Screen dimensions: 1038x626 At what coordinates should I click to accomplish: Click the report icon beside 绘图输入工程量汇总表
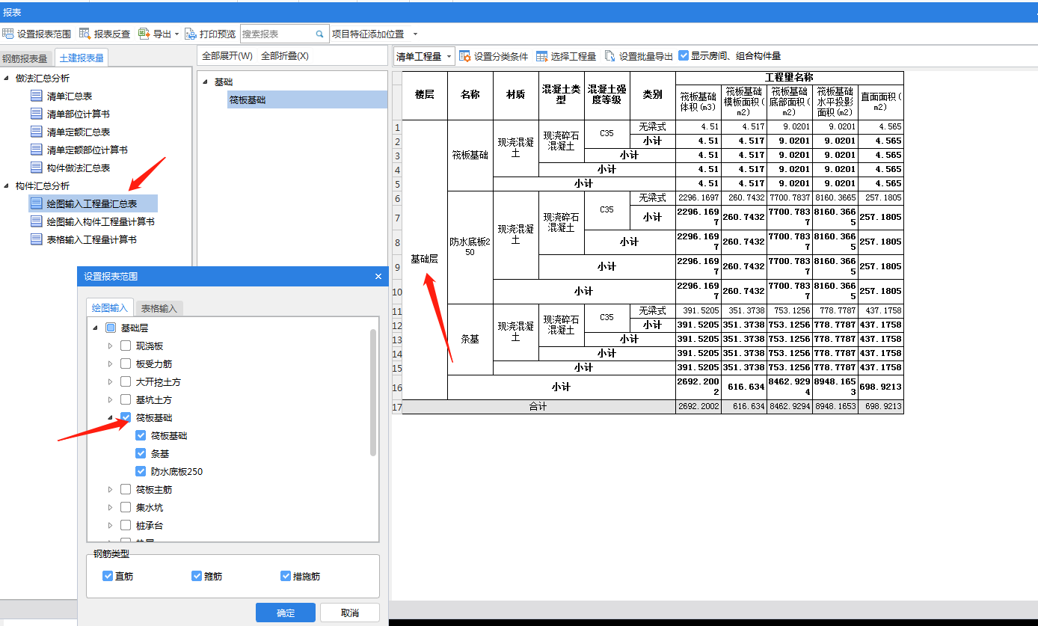coord(36,203)
